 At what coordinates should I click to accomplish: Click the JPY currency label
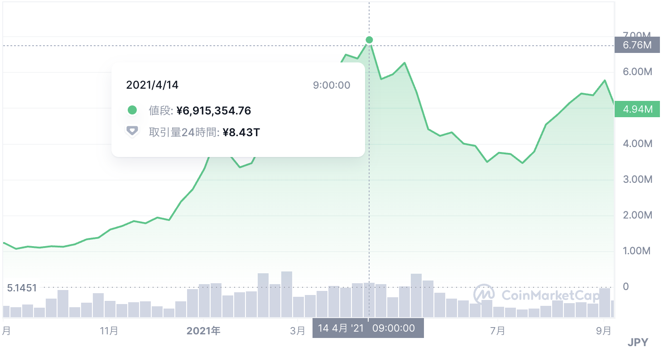click(637, 342)
